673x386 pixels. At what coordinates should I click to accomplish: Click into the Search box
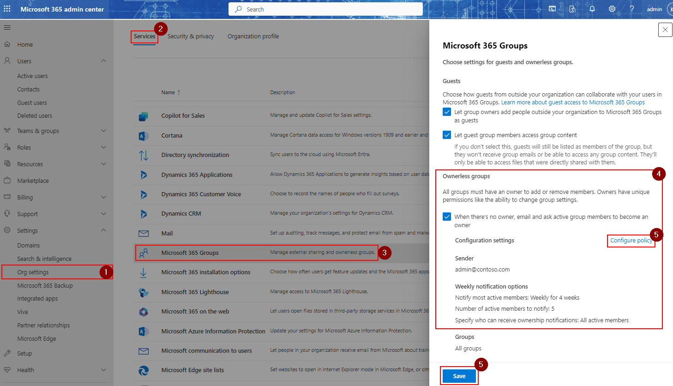(325, 9)
